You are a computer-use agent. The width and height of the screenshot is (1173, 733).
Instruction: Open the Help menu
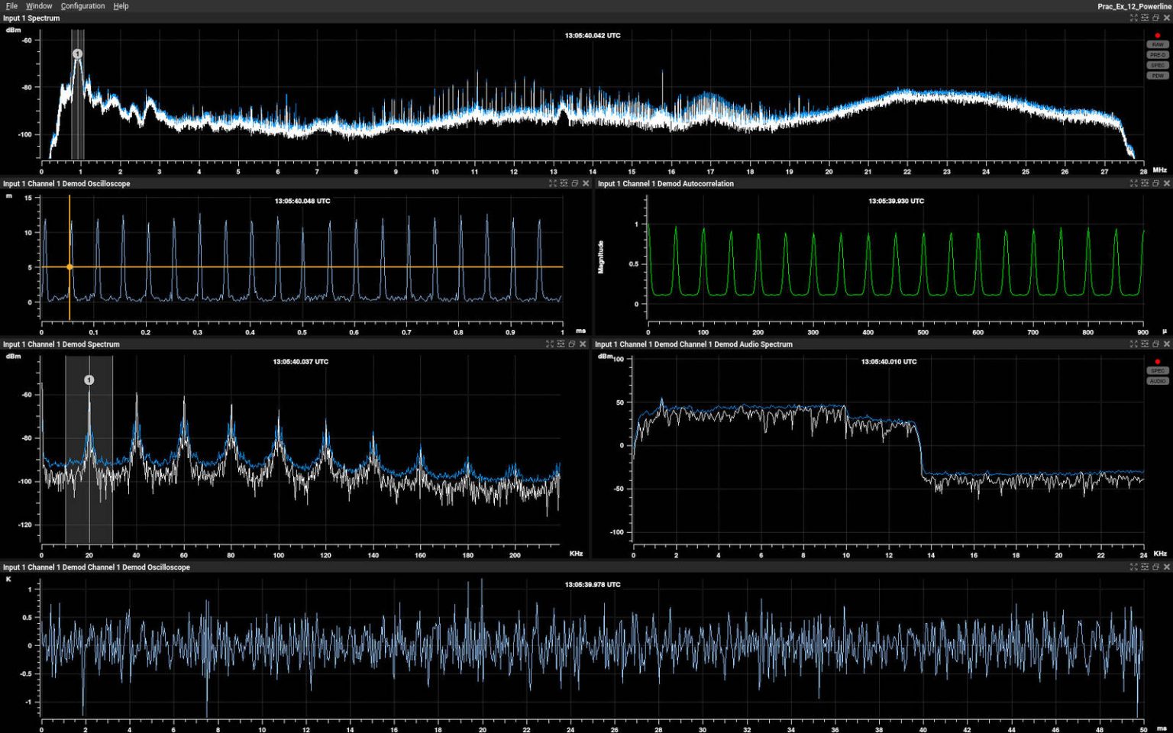[121, 6]
